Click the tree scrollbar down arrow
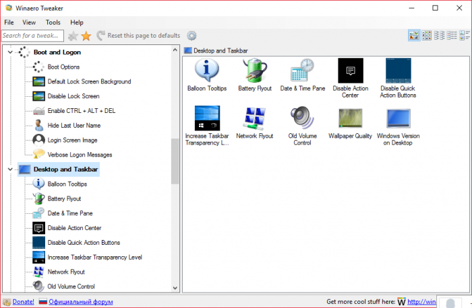This screenshot has width=472, height=308. 175,288
